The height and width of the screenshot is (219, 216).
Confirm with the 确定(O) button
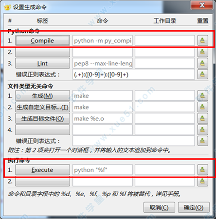[194, 207]
